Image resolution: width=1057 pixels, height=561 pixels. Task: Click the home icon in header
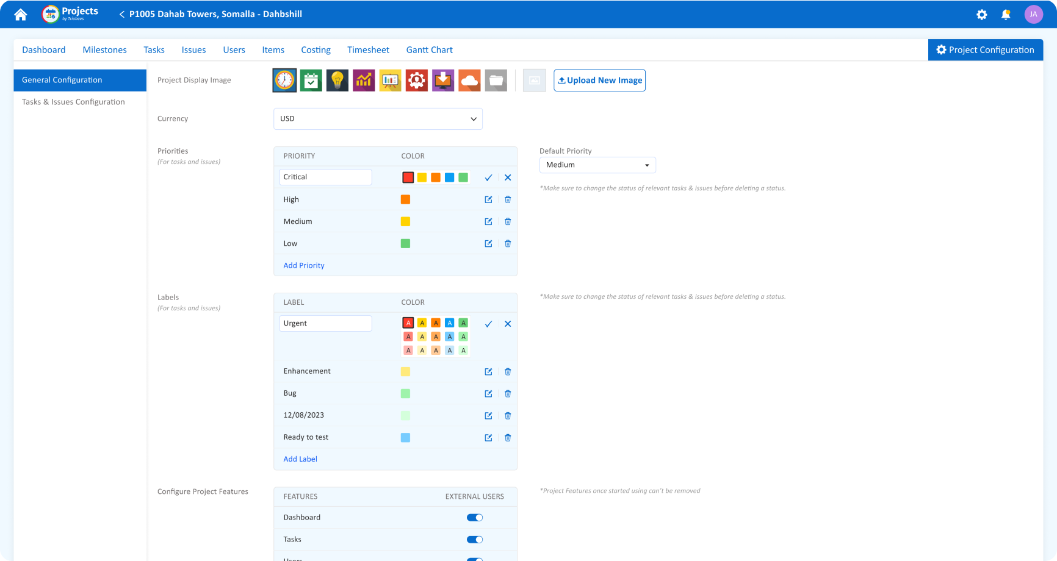(x=21, y=14)
